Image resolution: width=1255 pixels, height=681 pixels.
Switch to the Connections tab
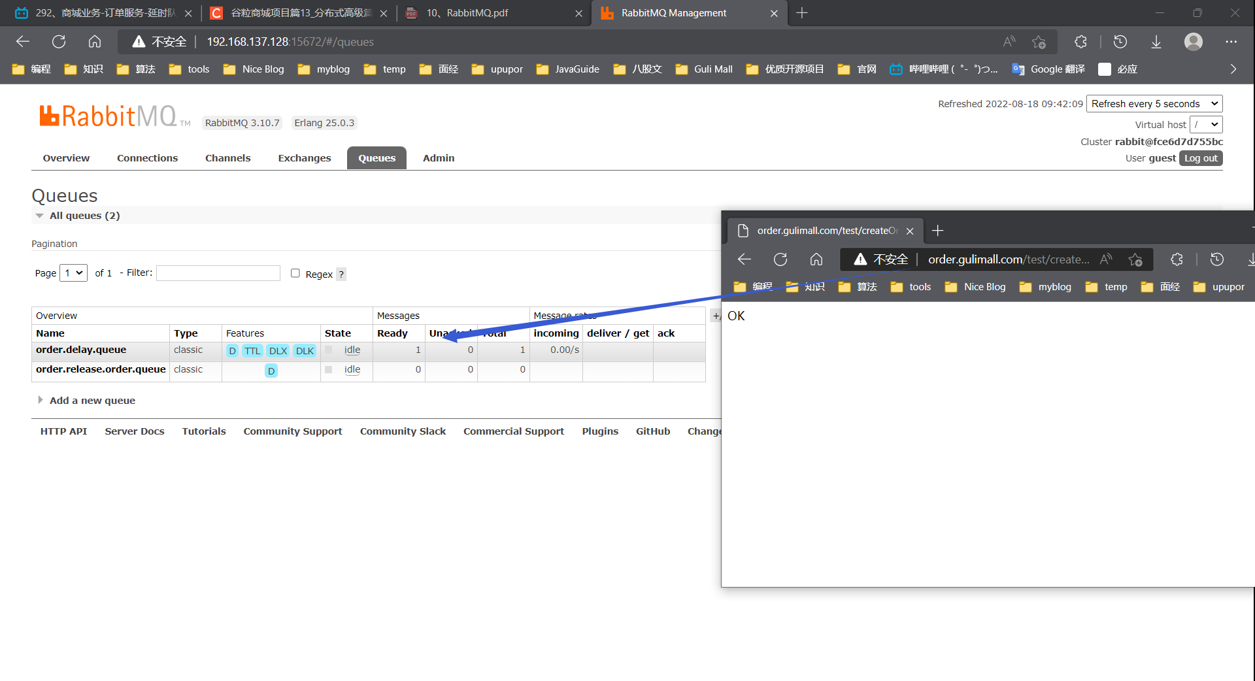pyautogui.click(x=147, y=158)
